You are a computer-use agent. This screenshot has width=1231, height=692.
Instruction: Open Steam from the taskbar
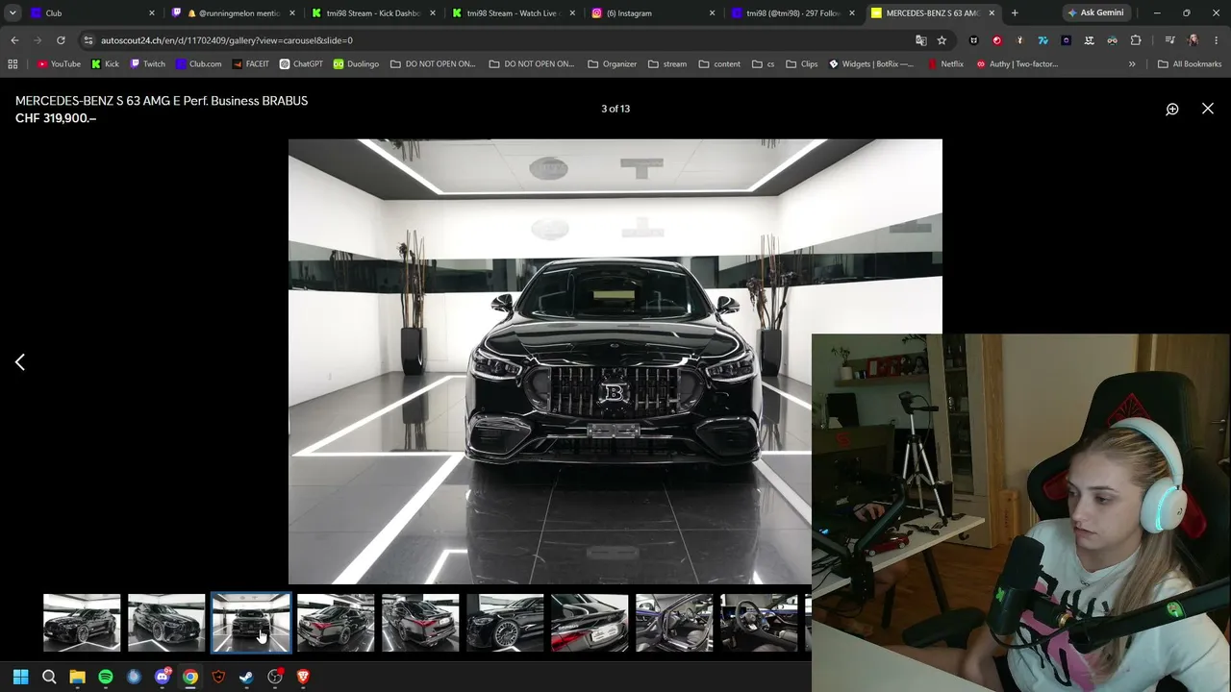tap(246, 677)
